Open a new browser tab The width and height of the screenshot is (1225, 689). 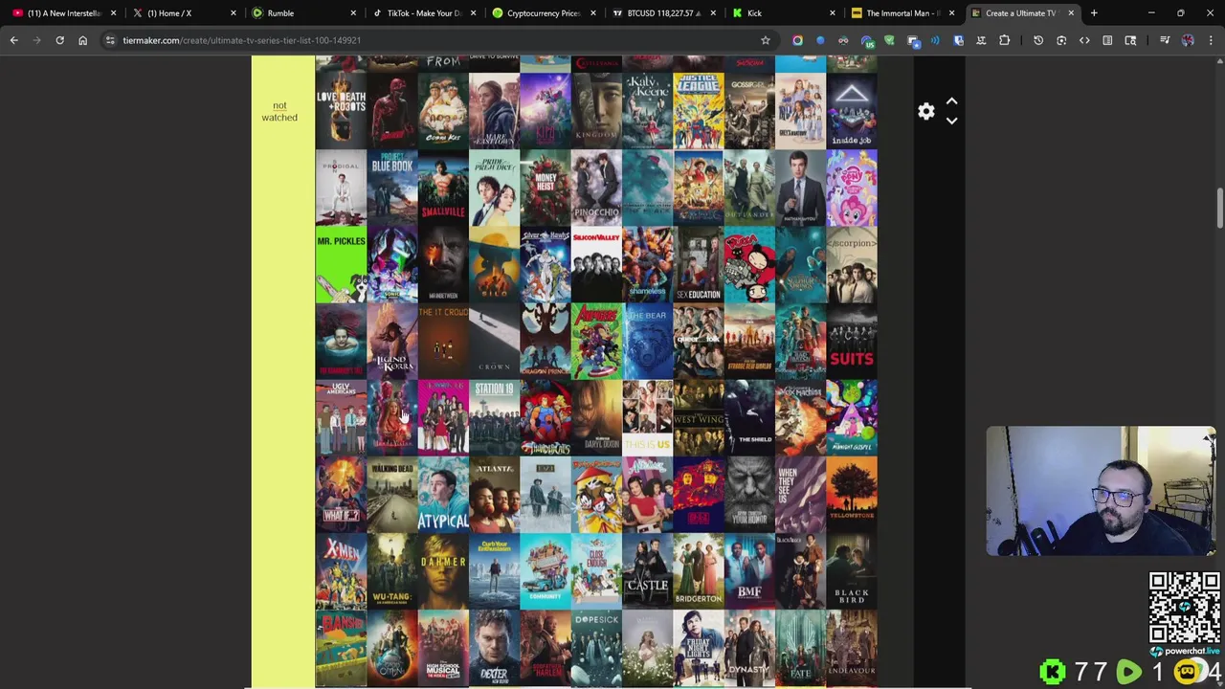(1094, 13)
